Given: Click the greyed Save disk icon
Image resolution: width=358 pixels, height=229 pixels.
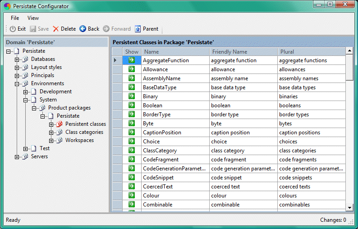Looking at the screenshot, I should tap(33, 29).
